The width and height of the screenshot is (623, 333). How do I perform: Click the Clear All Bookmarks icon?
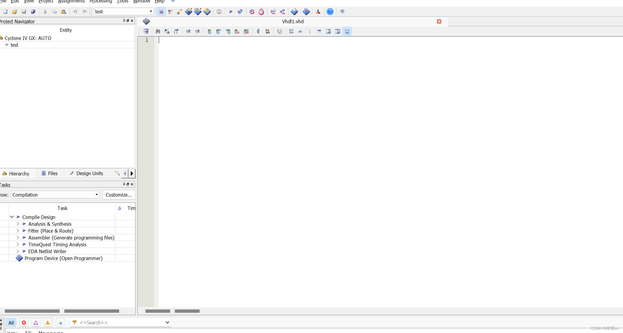tap(246, 31)
